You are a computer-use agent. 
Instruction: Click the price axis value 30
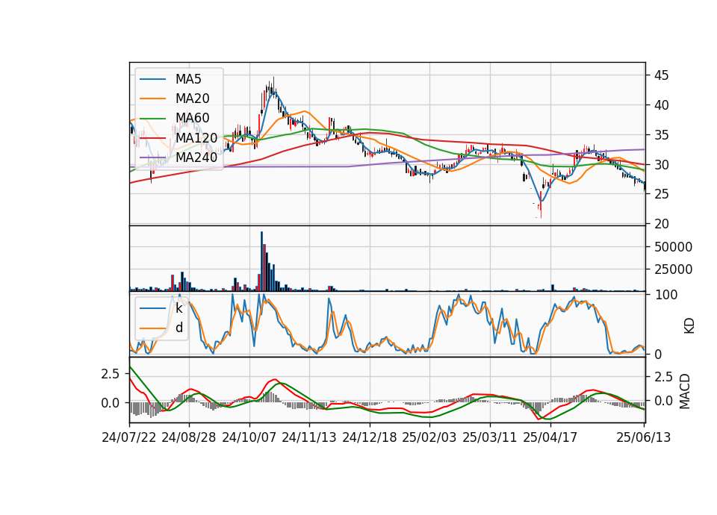pos(661,164)
